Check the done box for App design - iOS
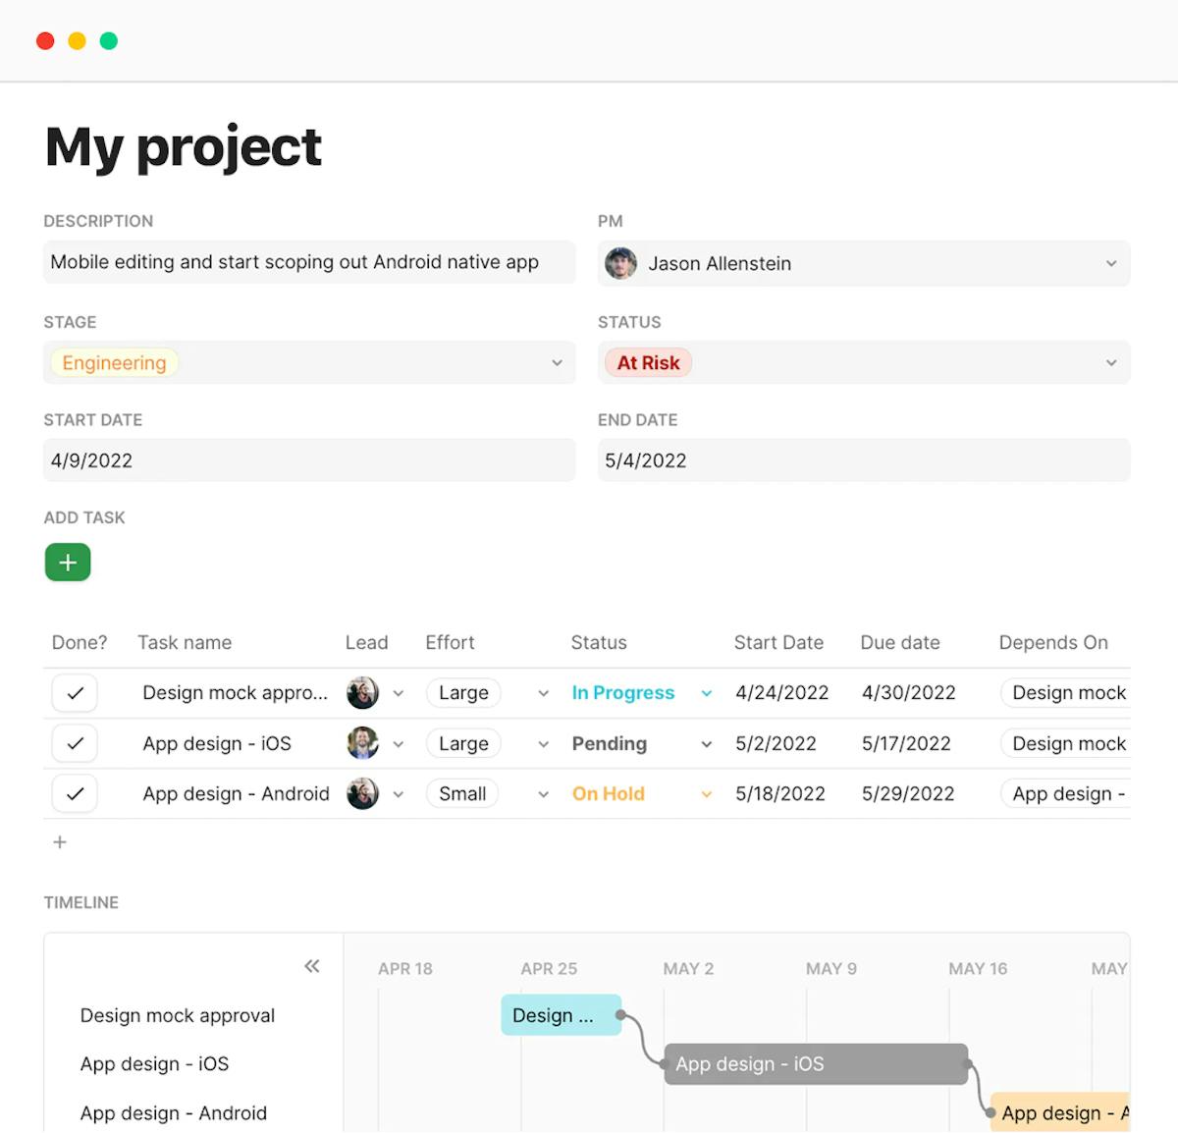Screen dimensions: 1178x1133 (75, 743)
